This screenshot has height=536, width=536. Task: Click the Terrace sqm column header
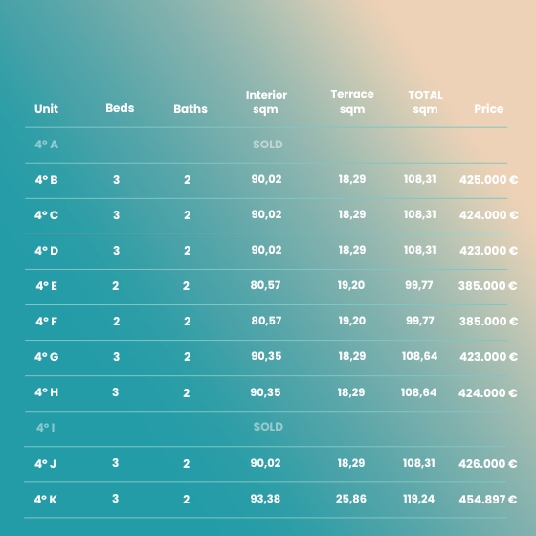tap(352, 101)
